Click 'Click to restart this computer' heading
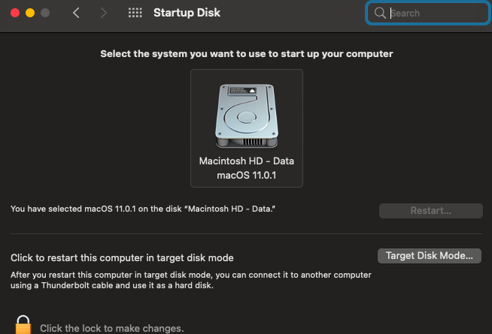This screenshot has height=334, width=492. pos(122,257)
